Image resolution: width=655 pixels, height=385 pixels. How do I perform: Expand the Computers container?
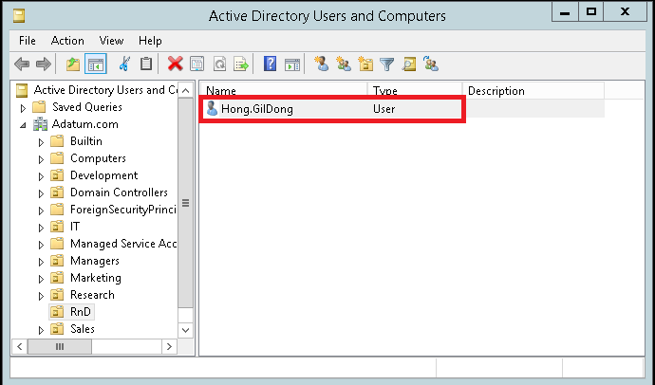[41, 159]
